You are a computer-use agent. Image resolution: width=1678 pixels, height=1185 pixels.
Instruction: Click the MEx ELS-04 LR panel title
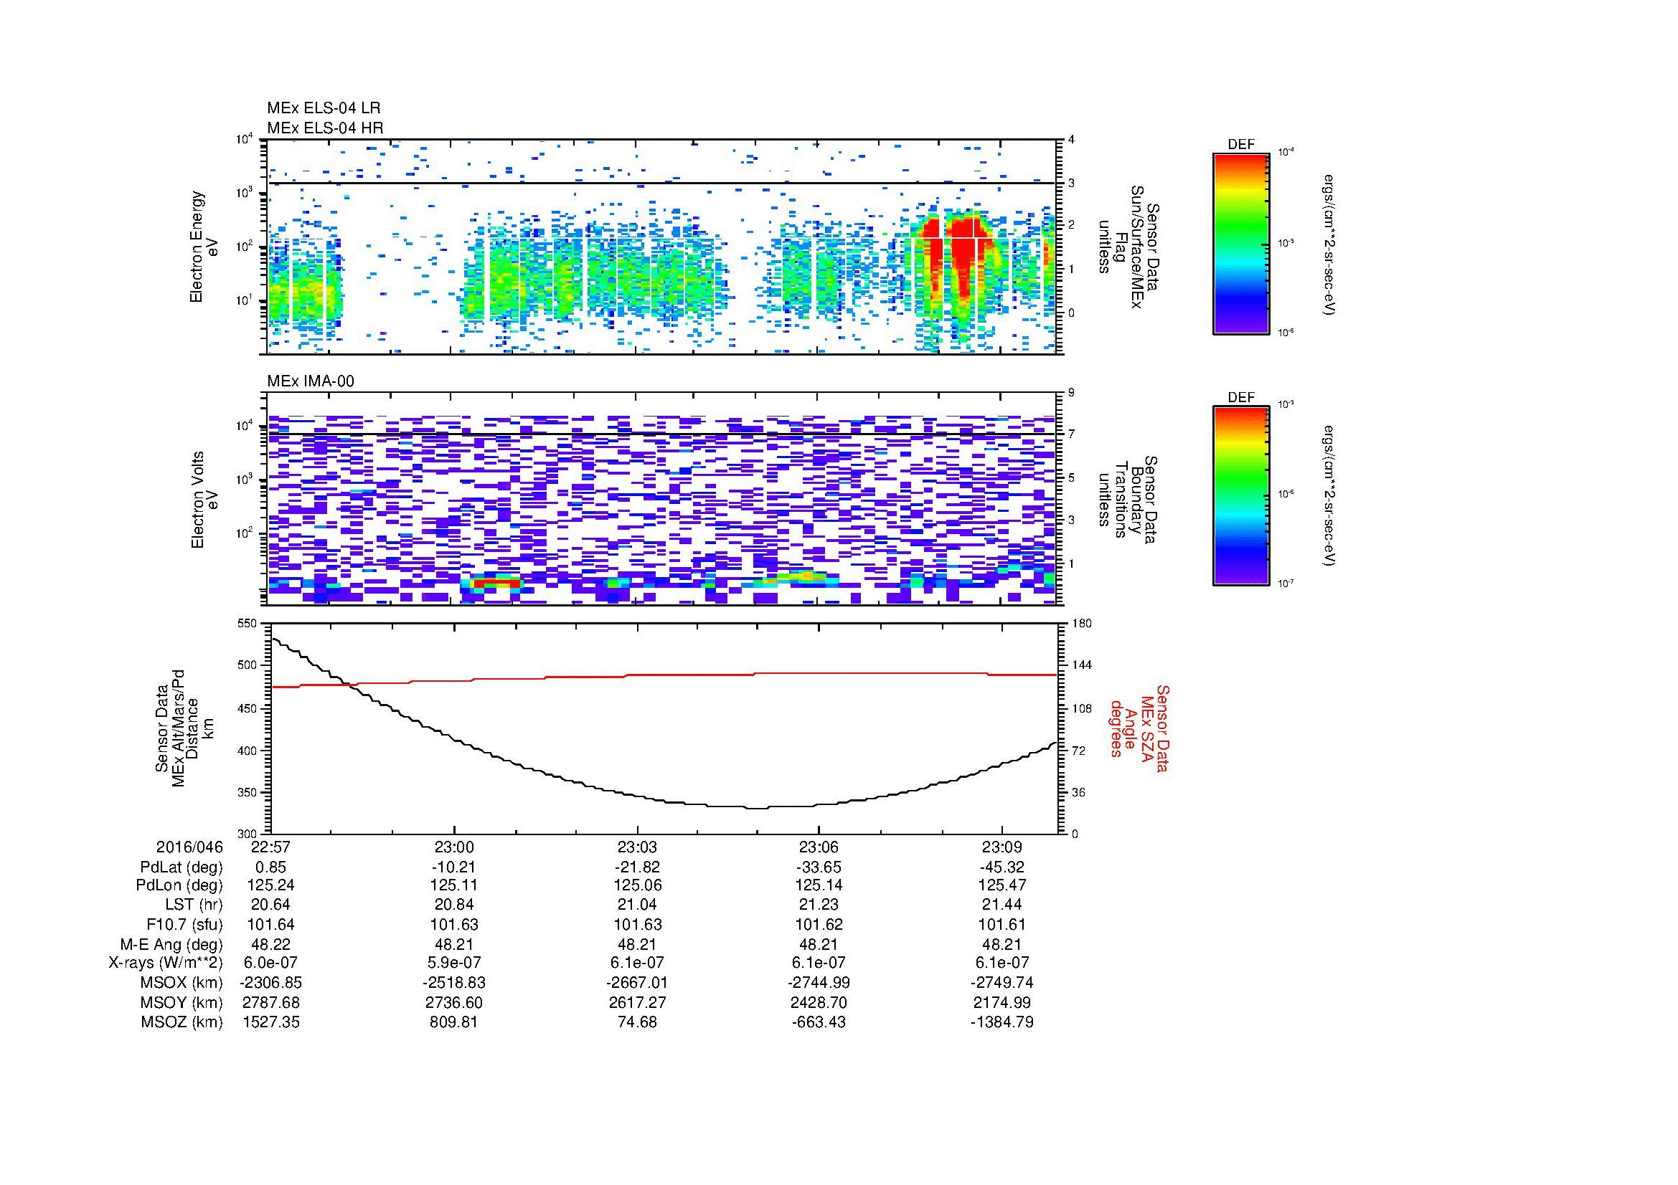tap(323, 108)
